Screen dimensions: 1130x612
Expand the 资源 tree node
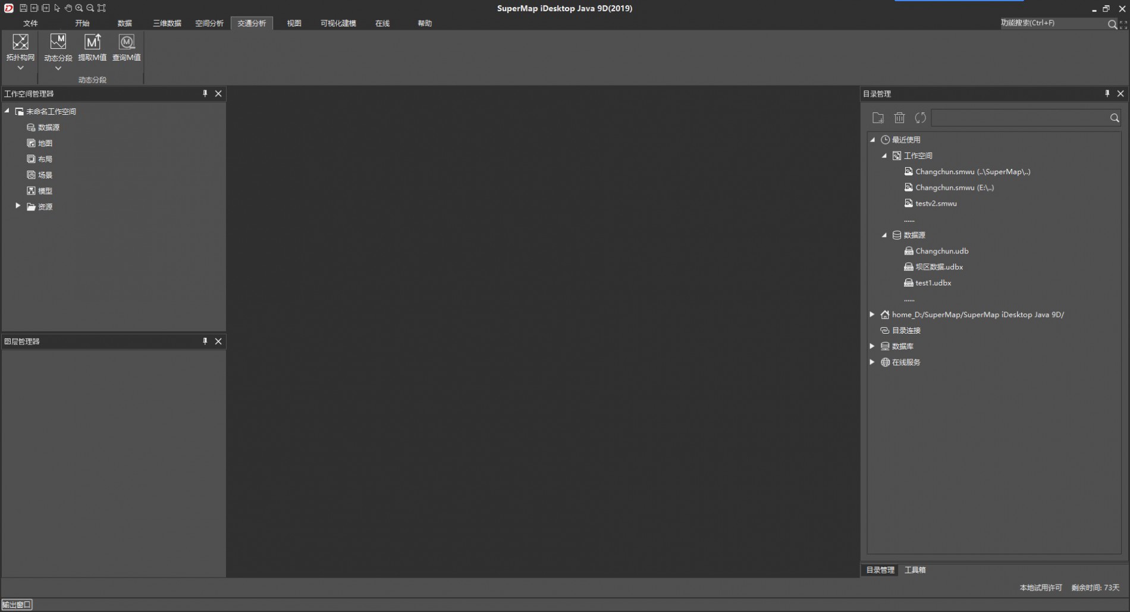pos(18,206)
